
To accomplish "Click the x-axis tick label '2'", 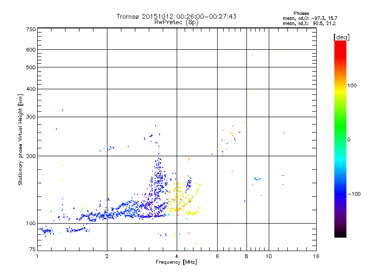I will [x=107, y=256].
